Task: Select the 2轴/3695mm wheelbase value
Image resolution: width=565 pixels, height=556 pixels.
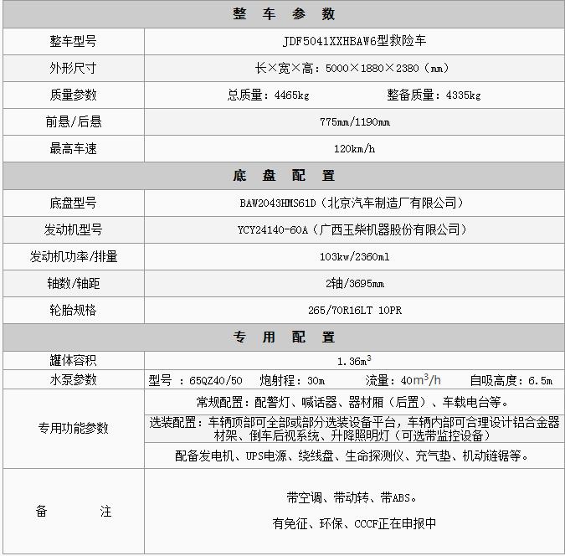Action: tap(354, 283)
